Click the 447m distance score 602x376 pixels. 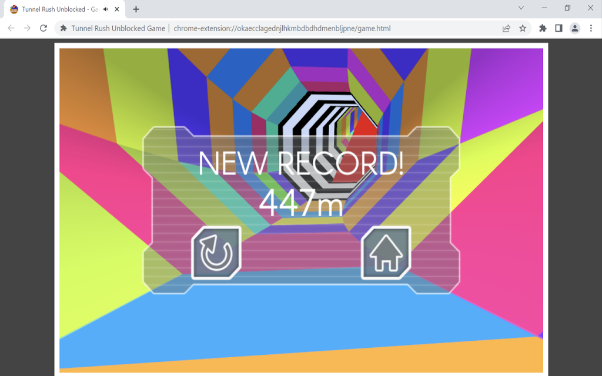coord(300,203)
